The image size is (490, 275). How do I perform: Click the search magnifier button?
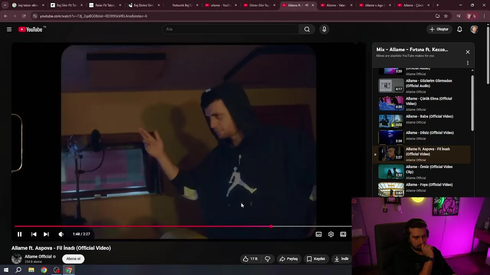307,29
